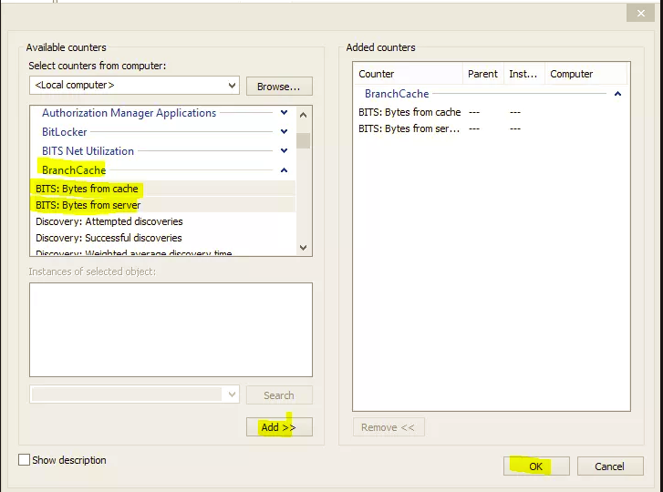Screen dimensions: 663x492
Task: Click the Cancel button
Action: click(610, 466)
